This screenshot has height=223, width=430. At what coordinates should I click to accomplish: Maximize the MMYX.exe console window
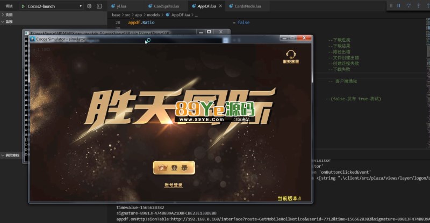(209, 32)
